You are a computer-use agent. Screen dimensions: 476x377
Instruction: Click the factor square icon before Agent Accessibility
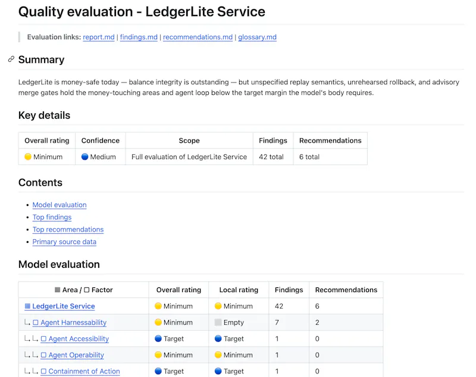click(43, 339)
